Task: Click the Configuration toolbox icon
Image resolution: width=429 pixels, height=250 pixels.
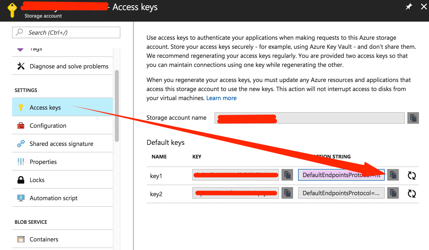Action: (x=21, y=126)
